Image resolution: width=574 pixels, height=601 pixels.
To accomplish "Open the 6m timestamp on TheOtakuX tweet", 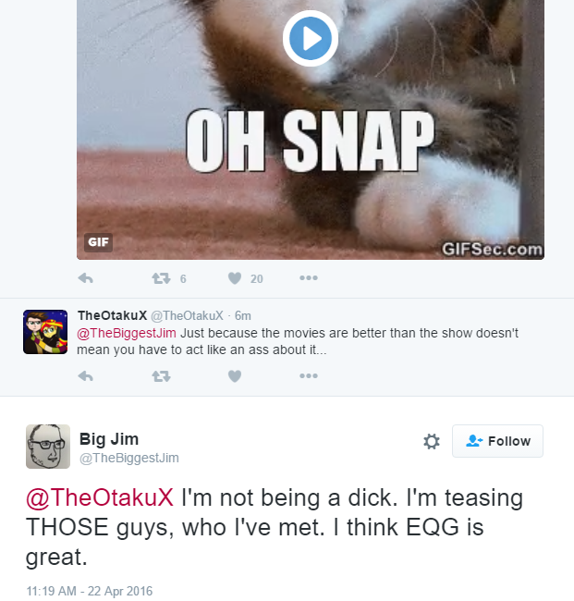I will [x=243, y=316].
